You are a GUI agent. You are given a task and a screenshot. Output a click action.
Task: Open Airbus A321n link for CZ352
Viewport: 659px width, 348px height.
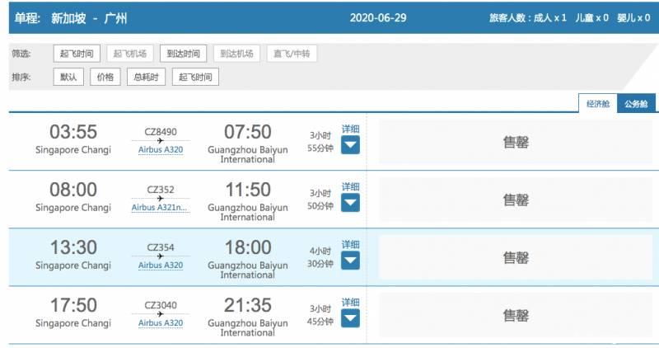click(x=161, y=208)
